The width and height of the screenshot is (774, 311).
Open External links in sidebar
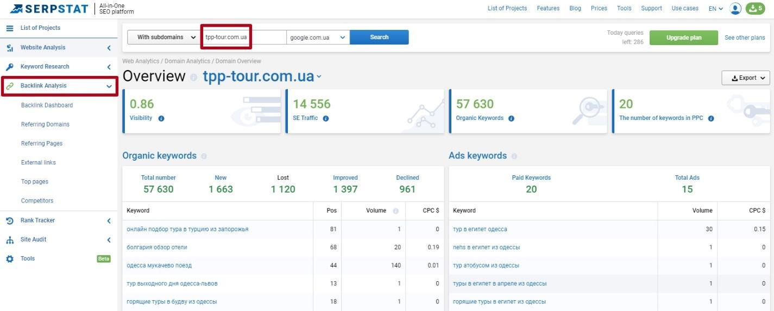point(39,162)
